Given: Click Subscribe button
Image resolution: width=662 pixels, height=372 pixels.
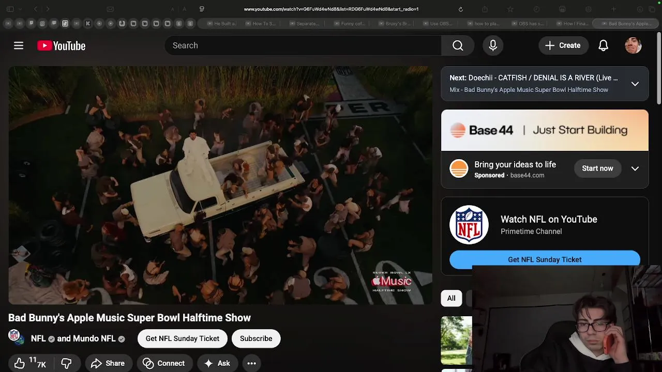Looking at the screenshot, I should [x=256, y=338].
